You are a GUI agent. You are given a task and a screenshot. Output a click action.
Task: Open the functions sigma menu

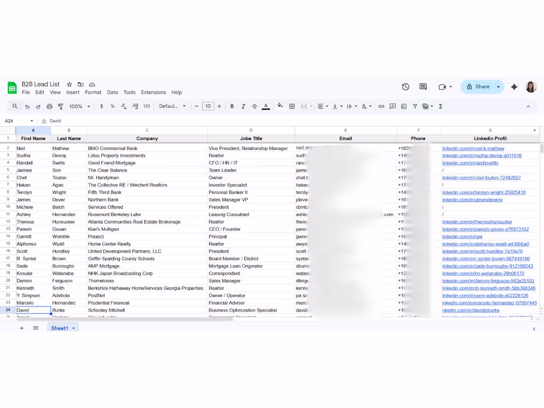pyautogui.click(x=441, y=106)
